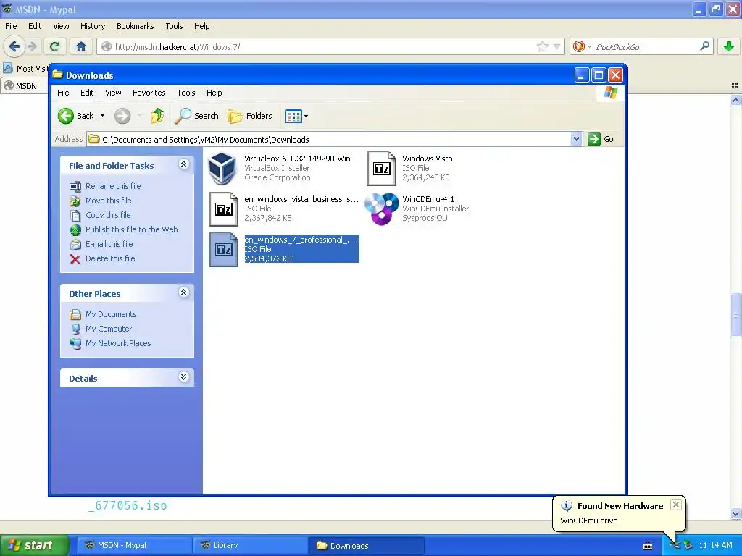
Task: Click Delete this file task
Action: [110, 258]
